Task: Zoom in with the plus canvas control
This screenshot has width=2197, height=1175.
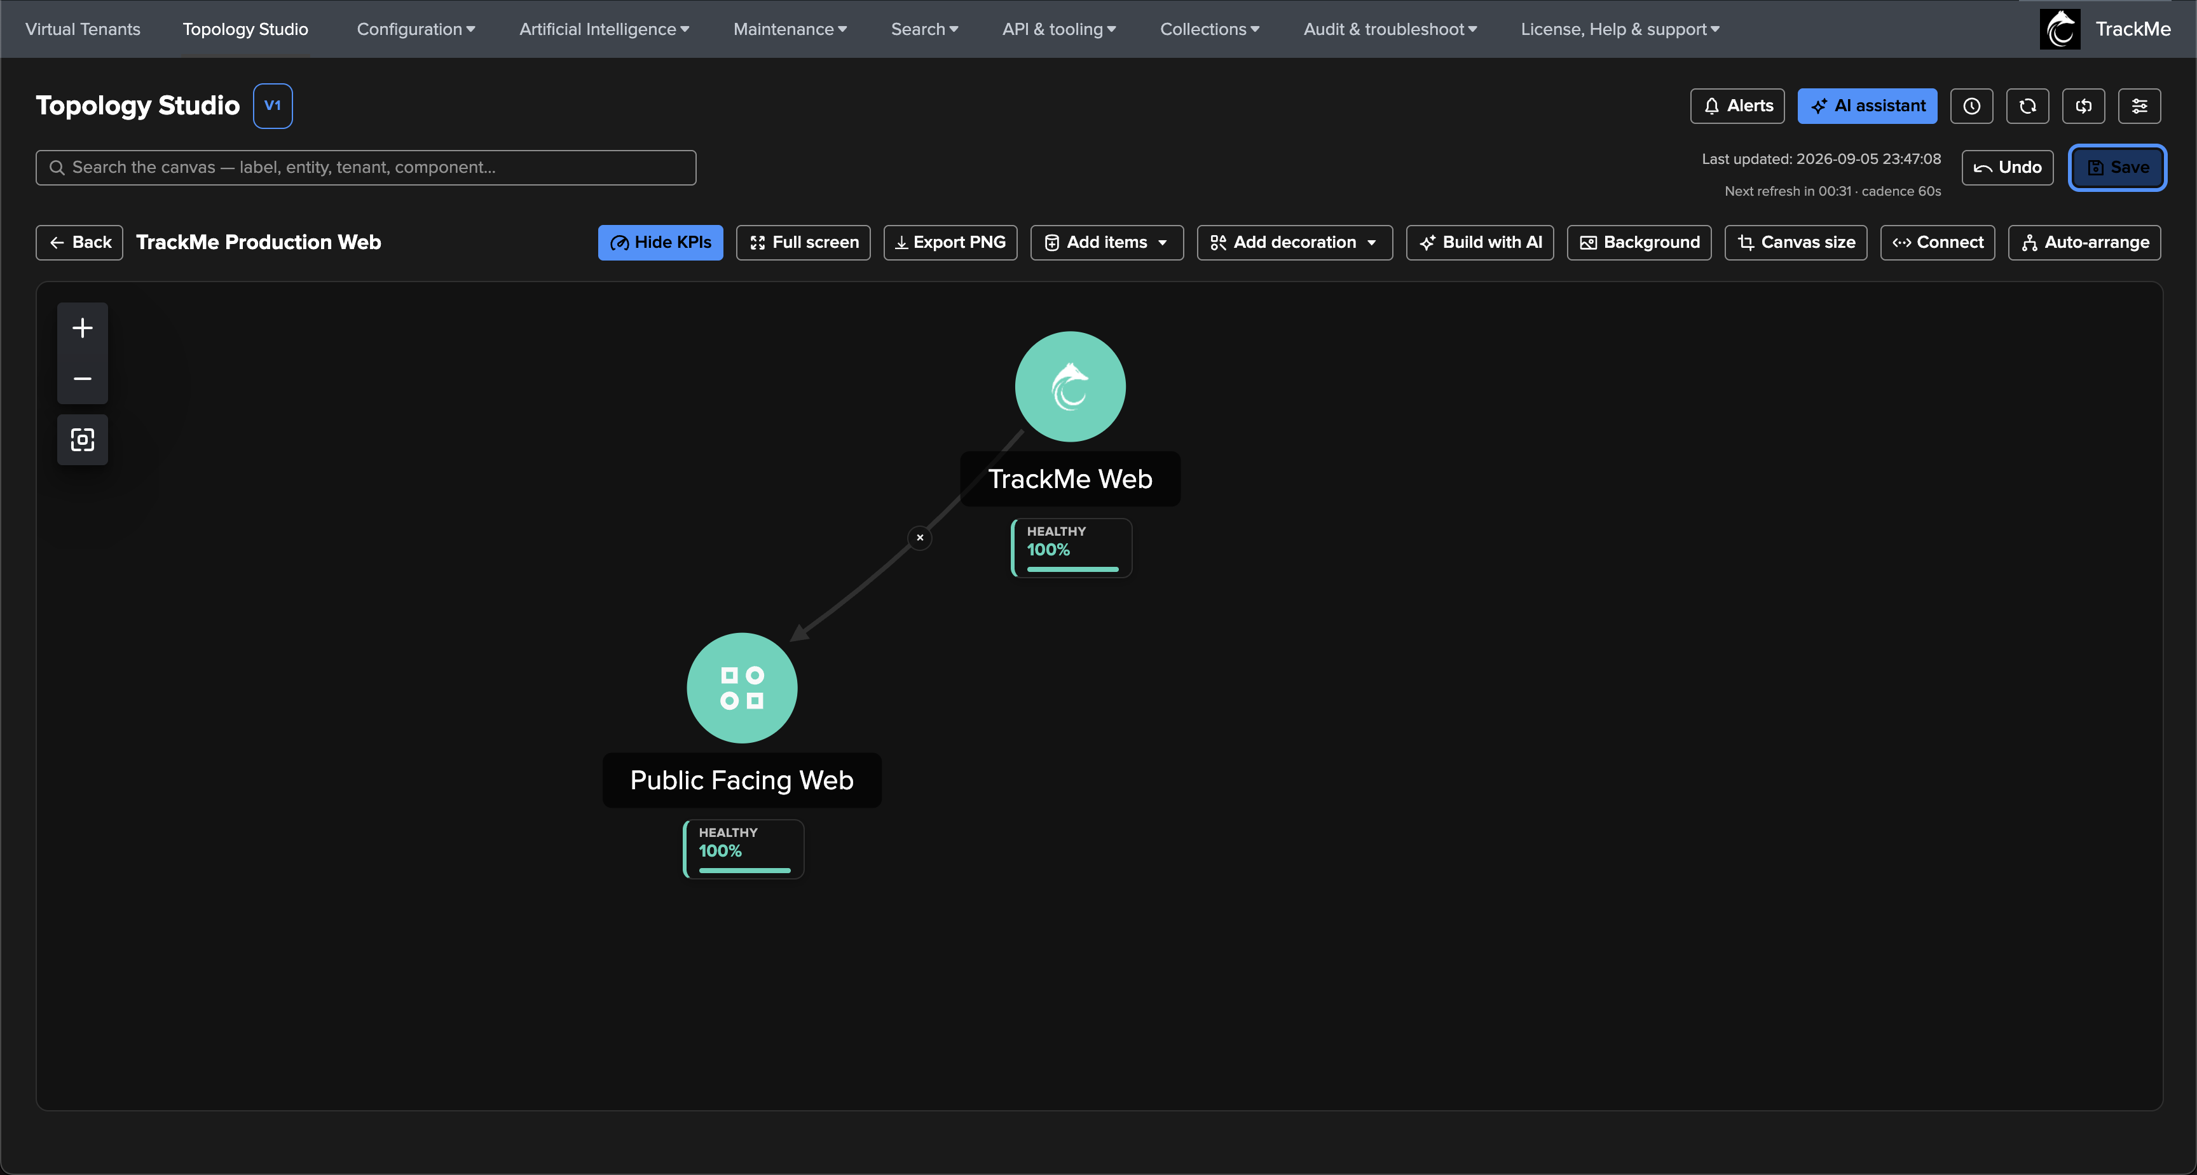Action: point(82,329)
